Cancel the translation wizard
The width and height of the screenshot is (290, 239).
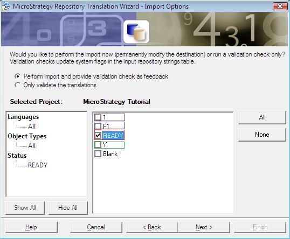coord(96,227)
